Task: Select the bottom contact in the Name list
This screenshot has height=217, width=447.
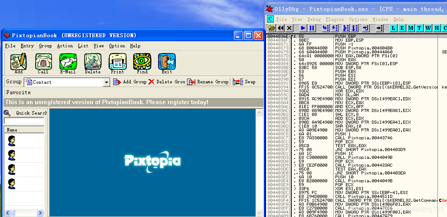Action: point(24,184)
